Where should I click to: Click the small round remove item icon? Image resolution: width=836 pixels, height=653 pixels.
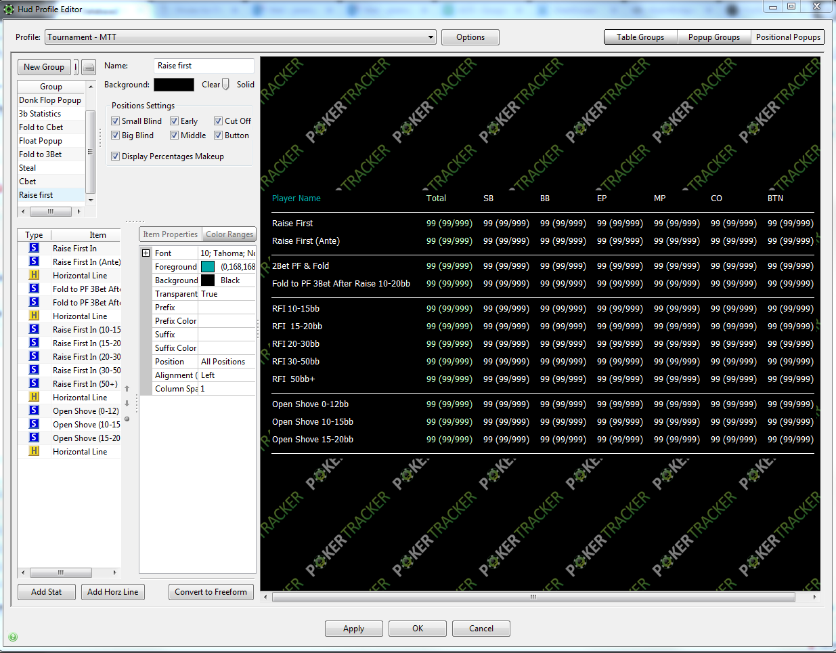coord(127,419)
